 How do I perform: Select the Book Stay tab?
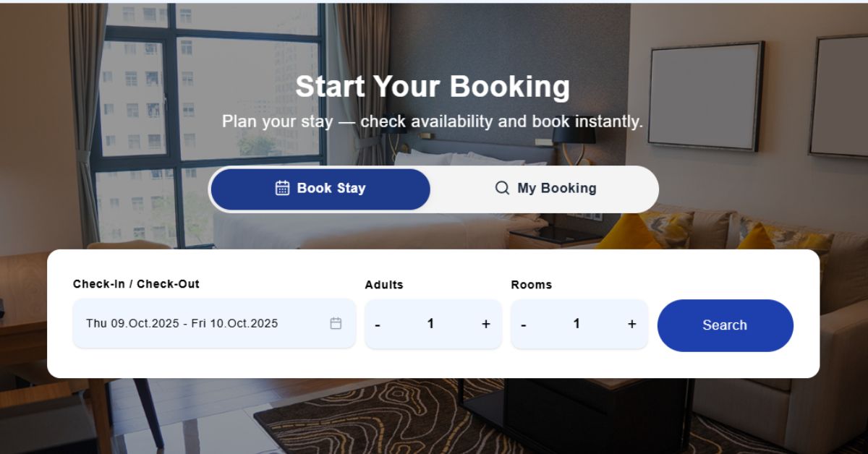tap(320, 188)
